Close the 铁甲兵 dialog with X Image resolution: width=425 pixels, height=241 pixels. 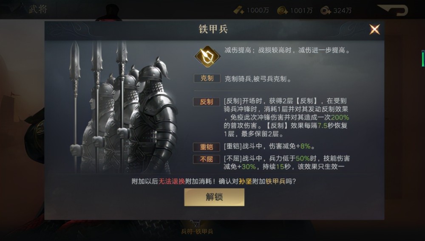click(x=374, y=29)
